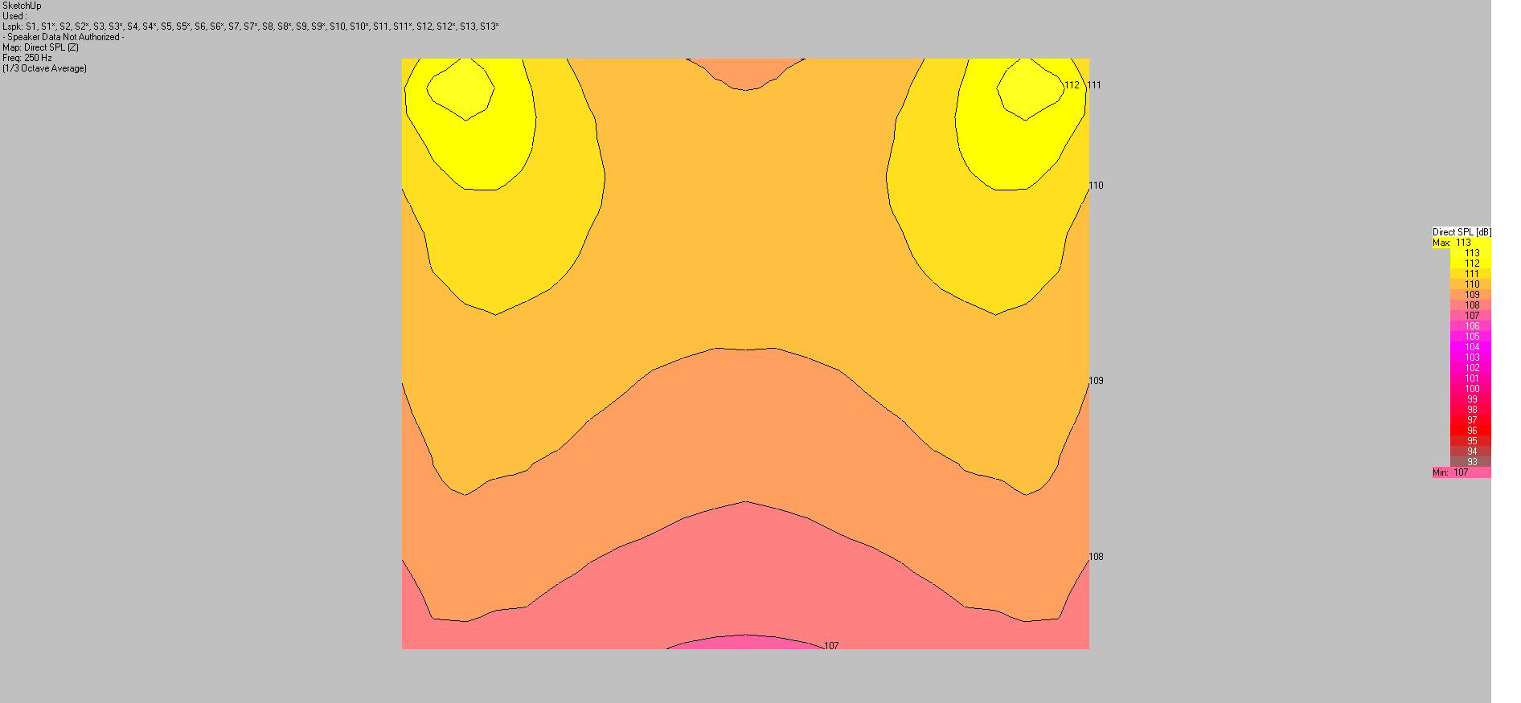This screenshot has width=1521, height=703.
Task: Pick the 98 dB legend color band
Action: pos(1470,410)
